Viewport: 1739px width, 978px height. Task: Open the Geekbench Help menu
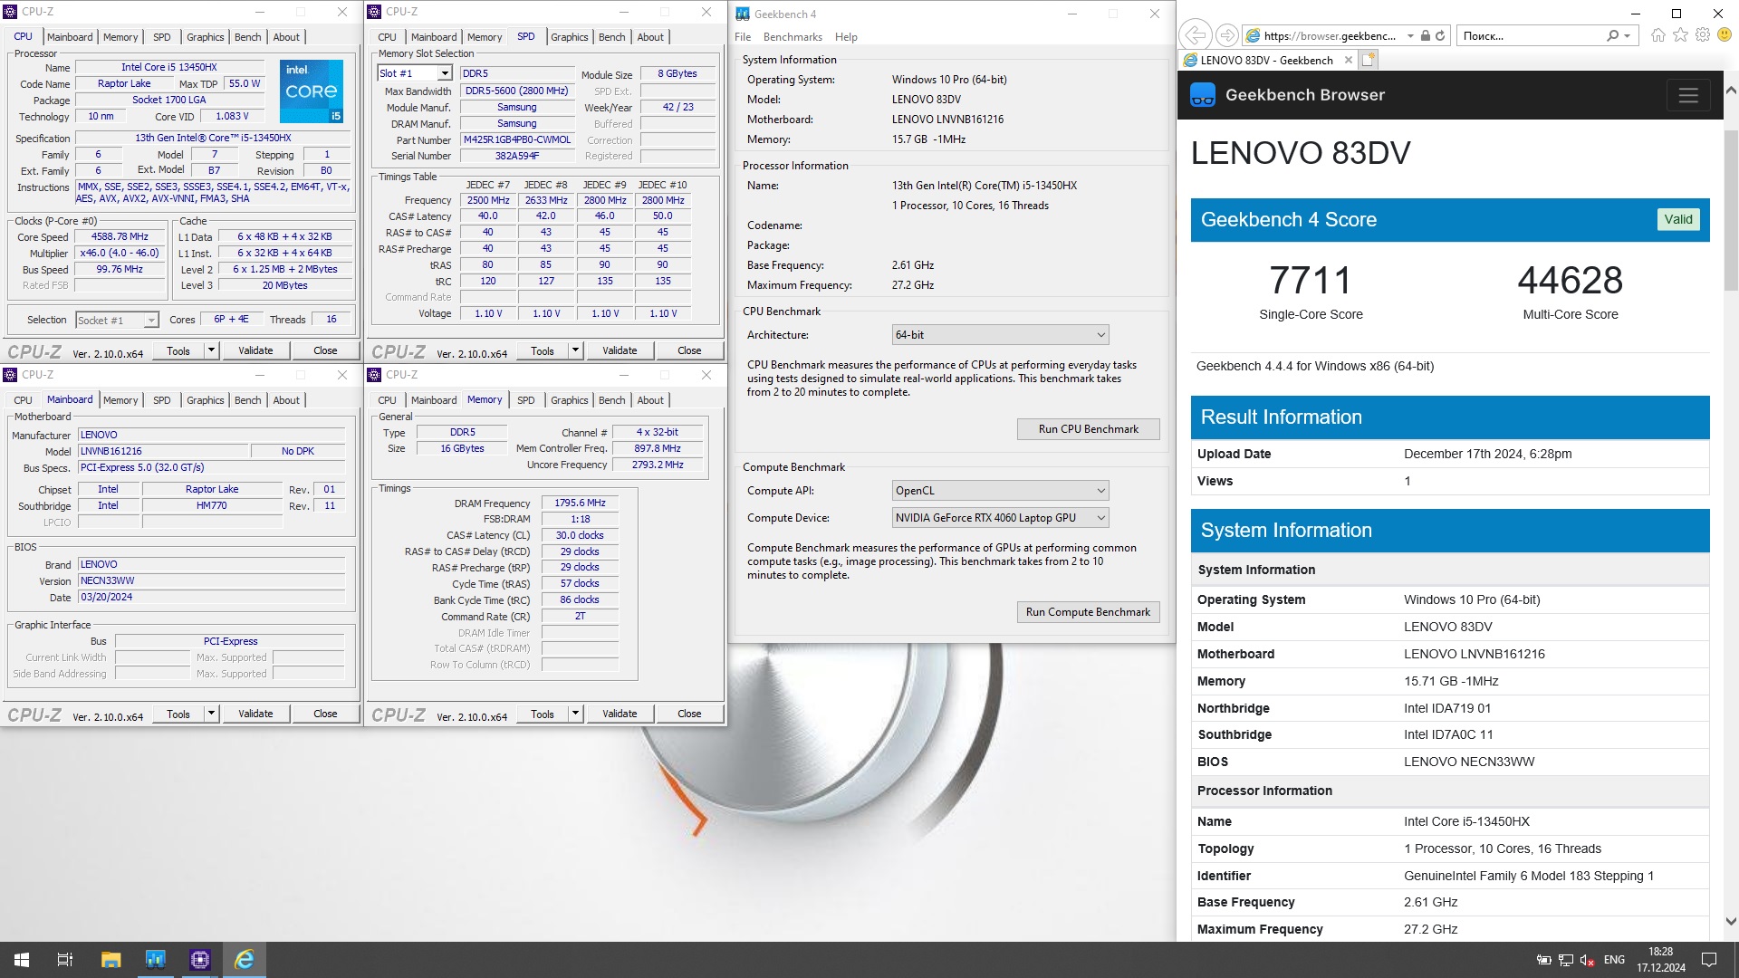tap(846, 37)
